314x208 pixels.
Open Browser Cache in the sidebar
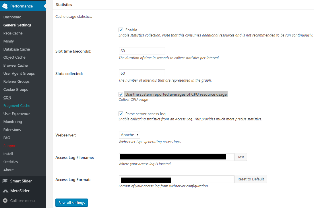coord(15,65)
